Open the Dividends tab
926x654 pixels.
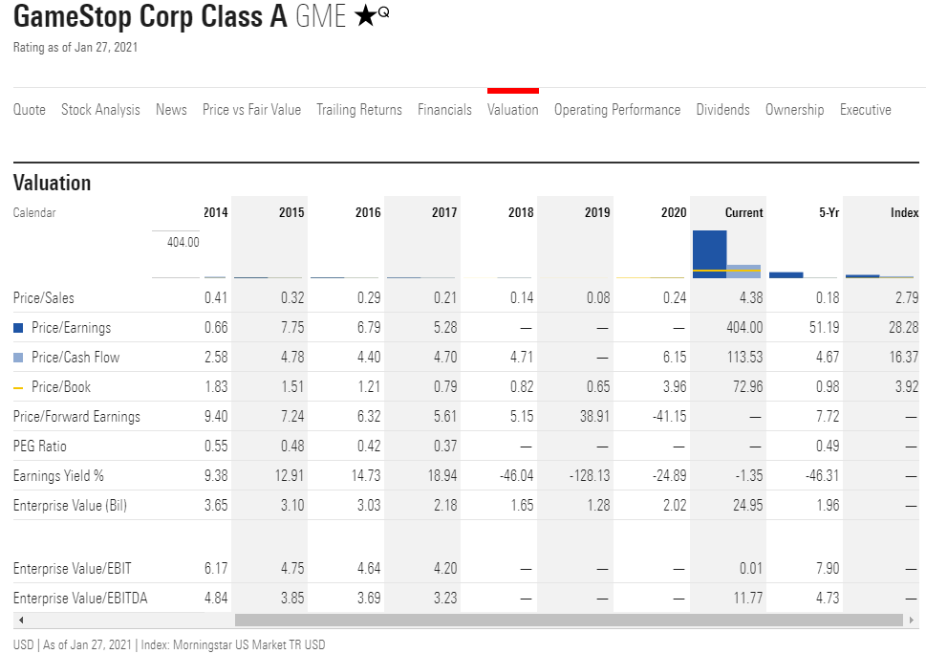[722, 110]
